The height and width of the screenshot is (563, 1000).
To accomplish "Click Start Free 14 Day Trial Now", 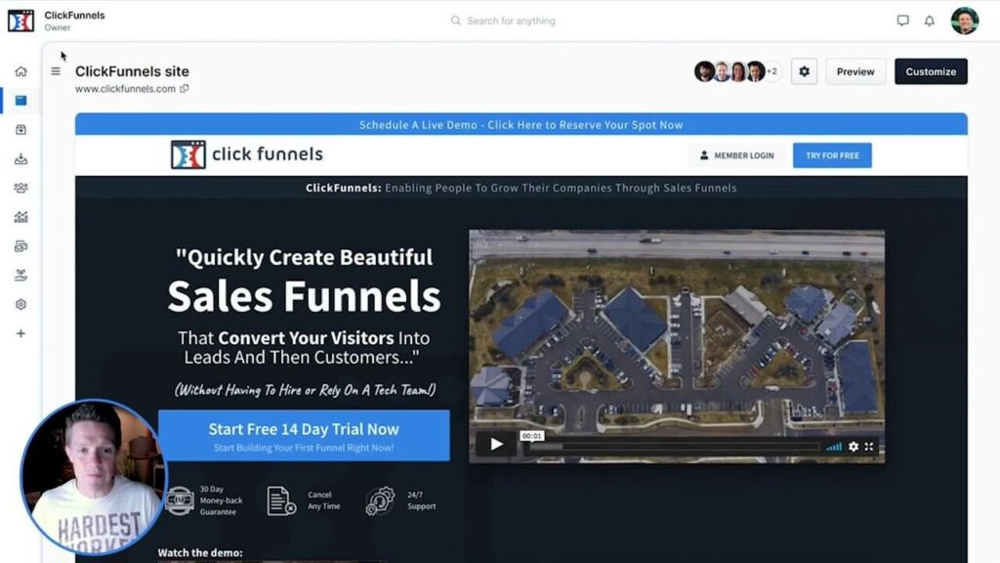I will click(x=304, y=435).
